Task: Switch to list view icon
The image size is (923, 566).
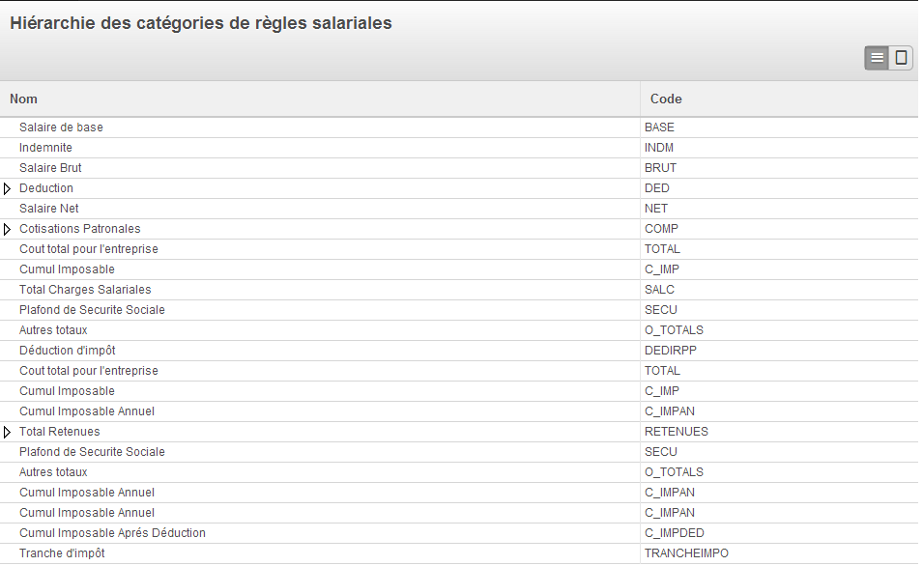Action: [x=877, y=58]
